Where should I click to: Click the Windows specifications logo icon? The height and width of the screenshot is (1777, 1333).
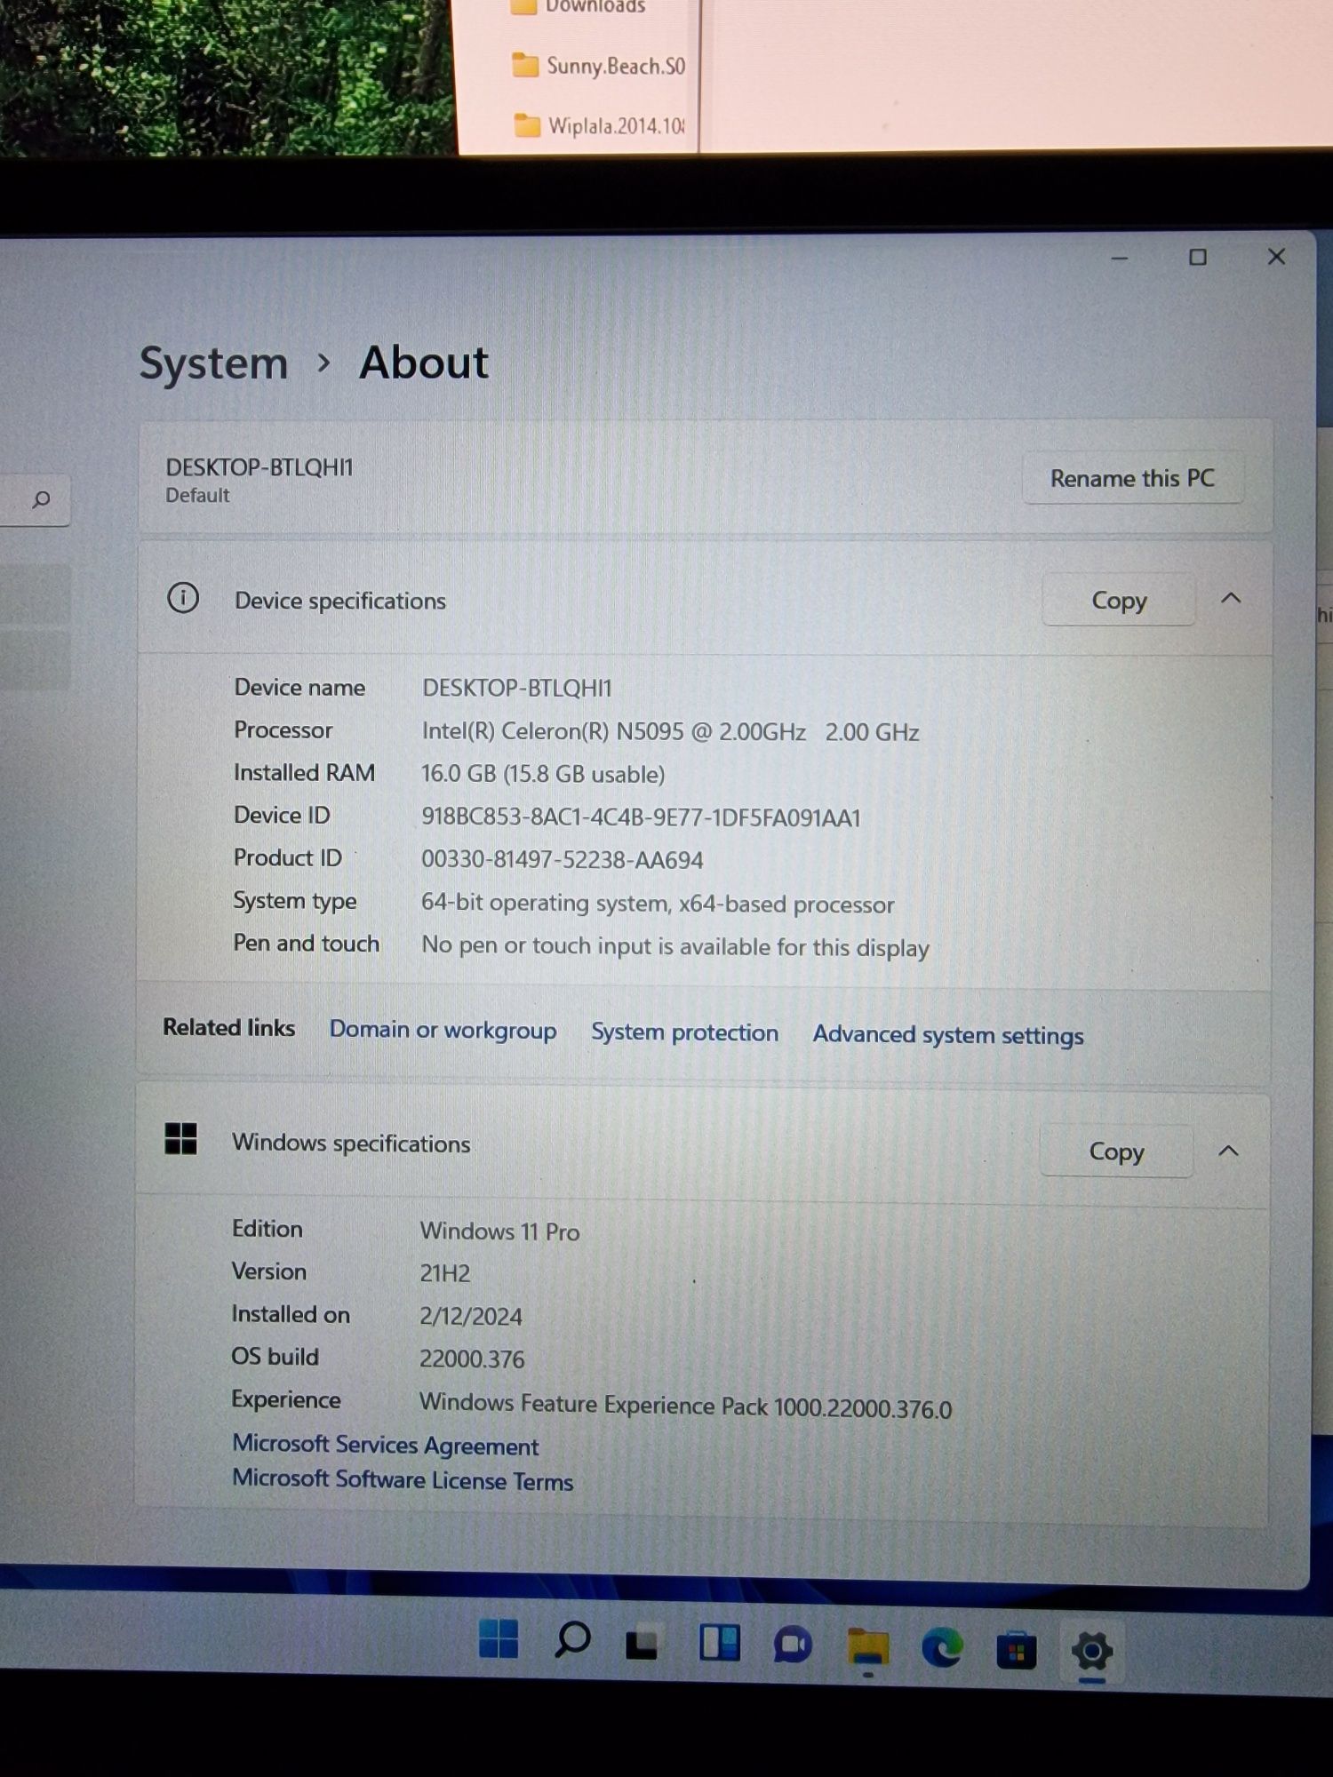tap(180, 1138)
